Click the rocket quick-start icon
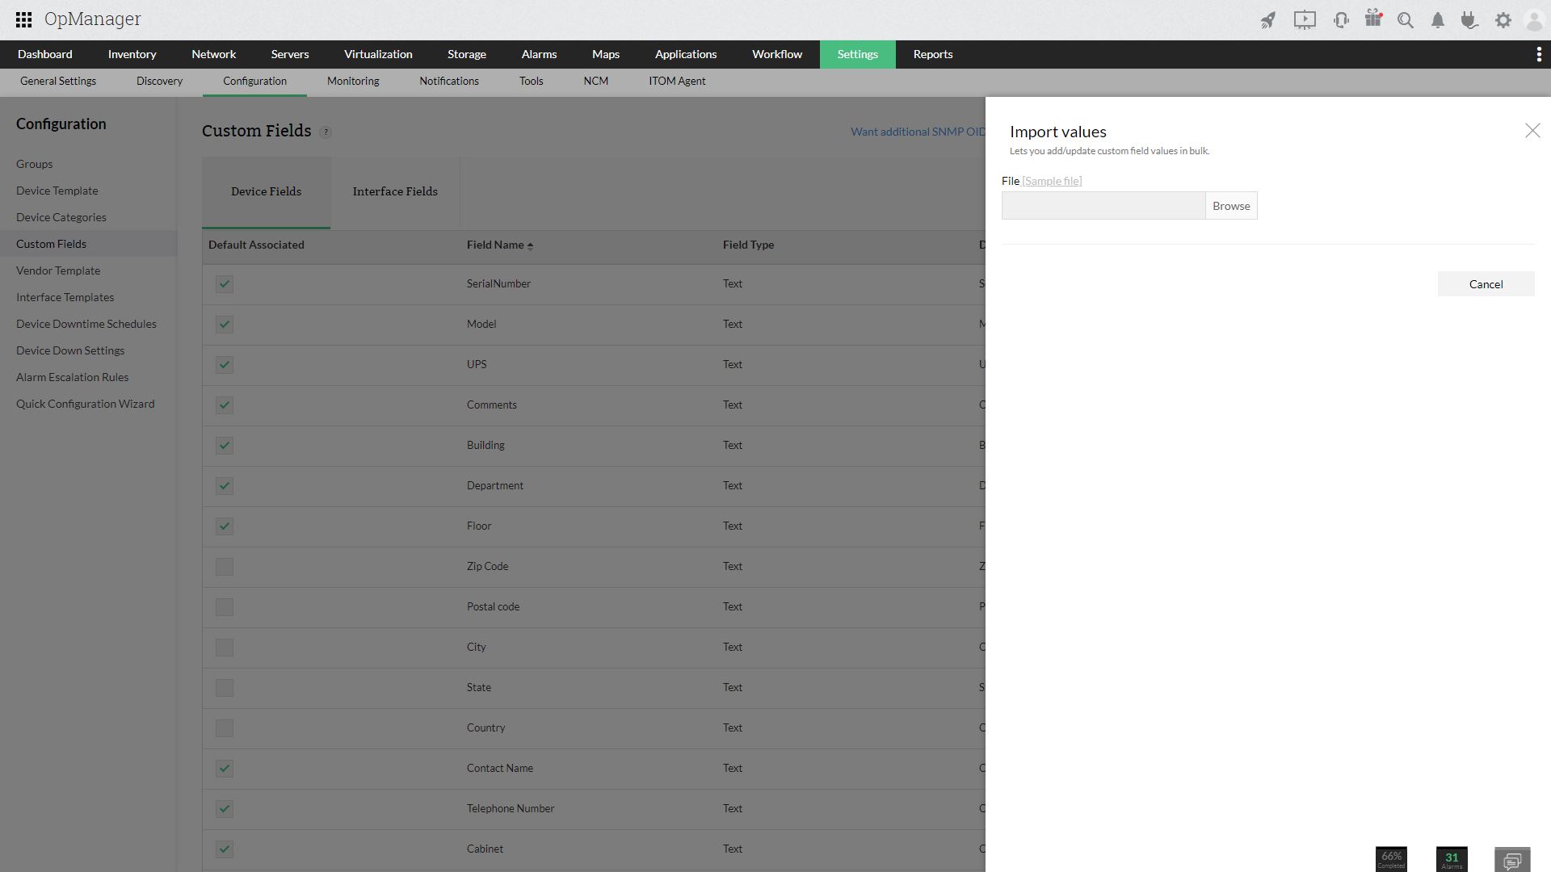The width and height of the screenshot is (1551, 872). [1267, 20]
